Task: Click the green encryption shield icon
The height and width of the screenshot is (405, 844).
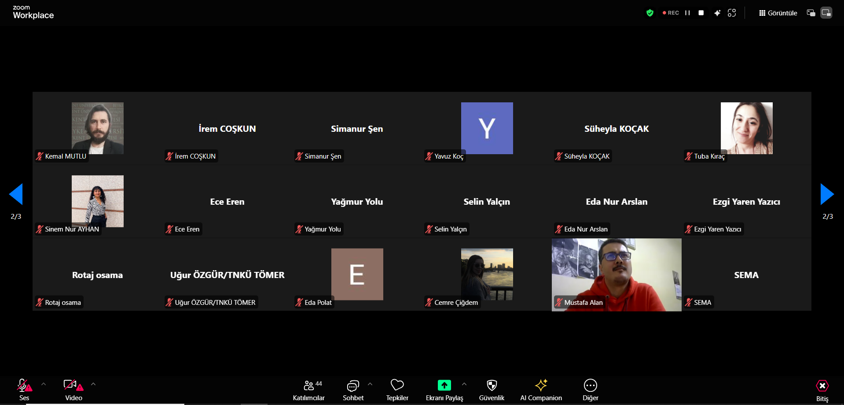Action: (x=650, y=13)
